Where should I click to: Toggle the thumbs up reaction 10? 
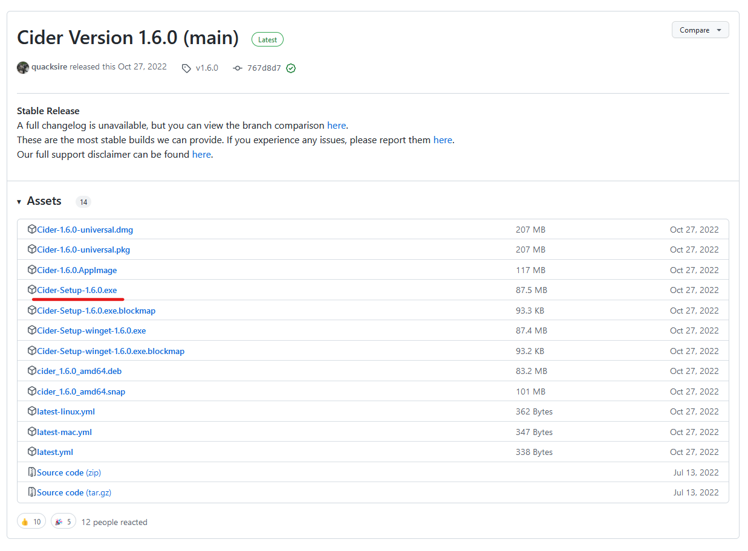click(31, 522)
